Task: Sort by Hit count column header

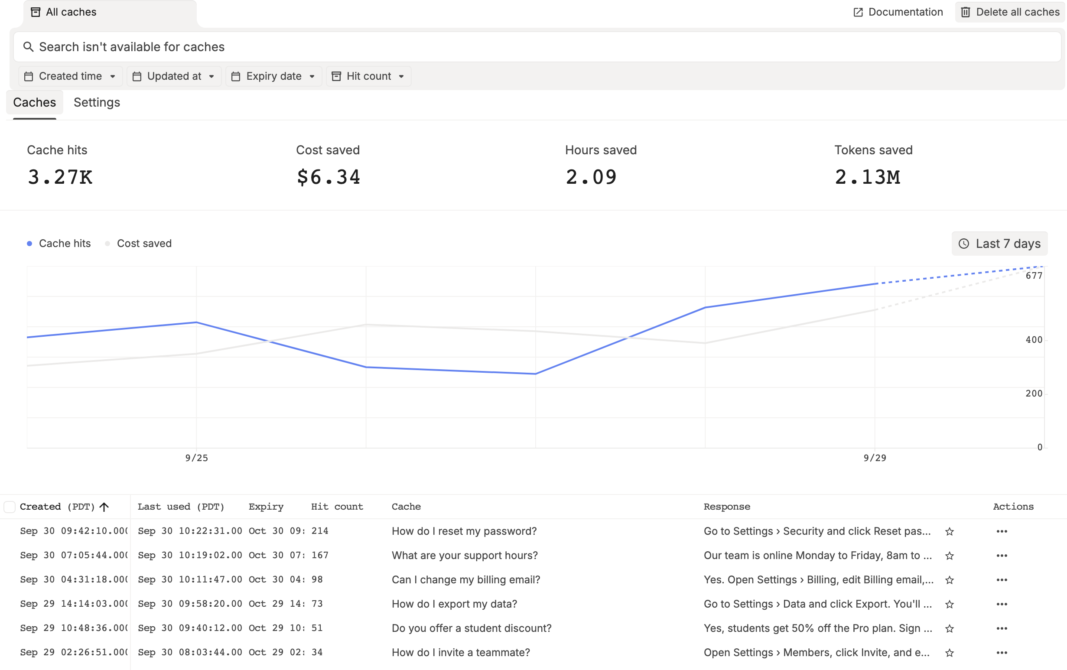Action: click(337, 507)
